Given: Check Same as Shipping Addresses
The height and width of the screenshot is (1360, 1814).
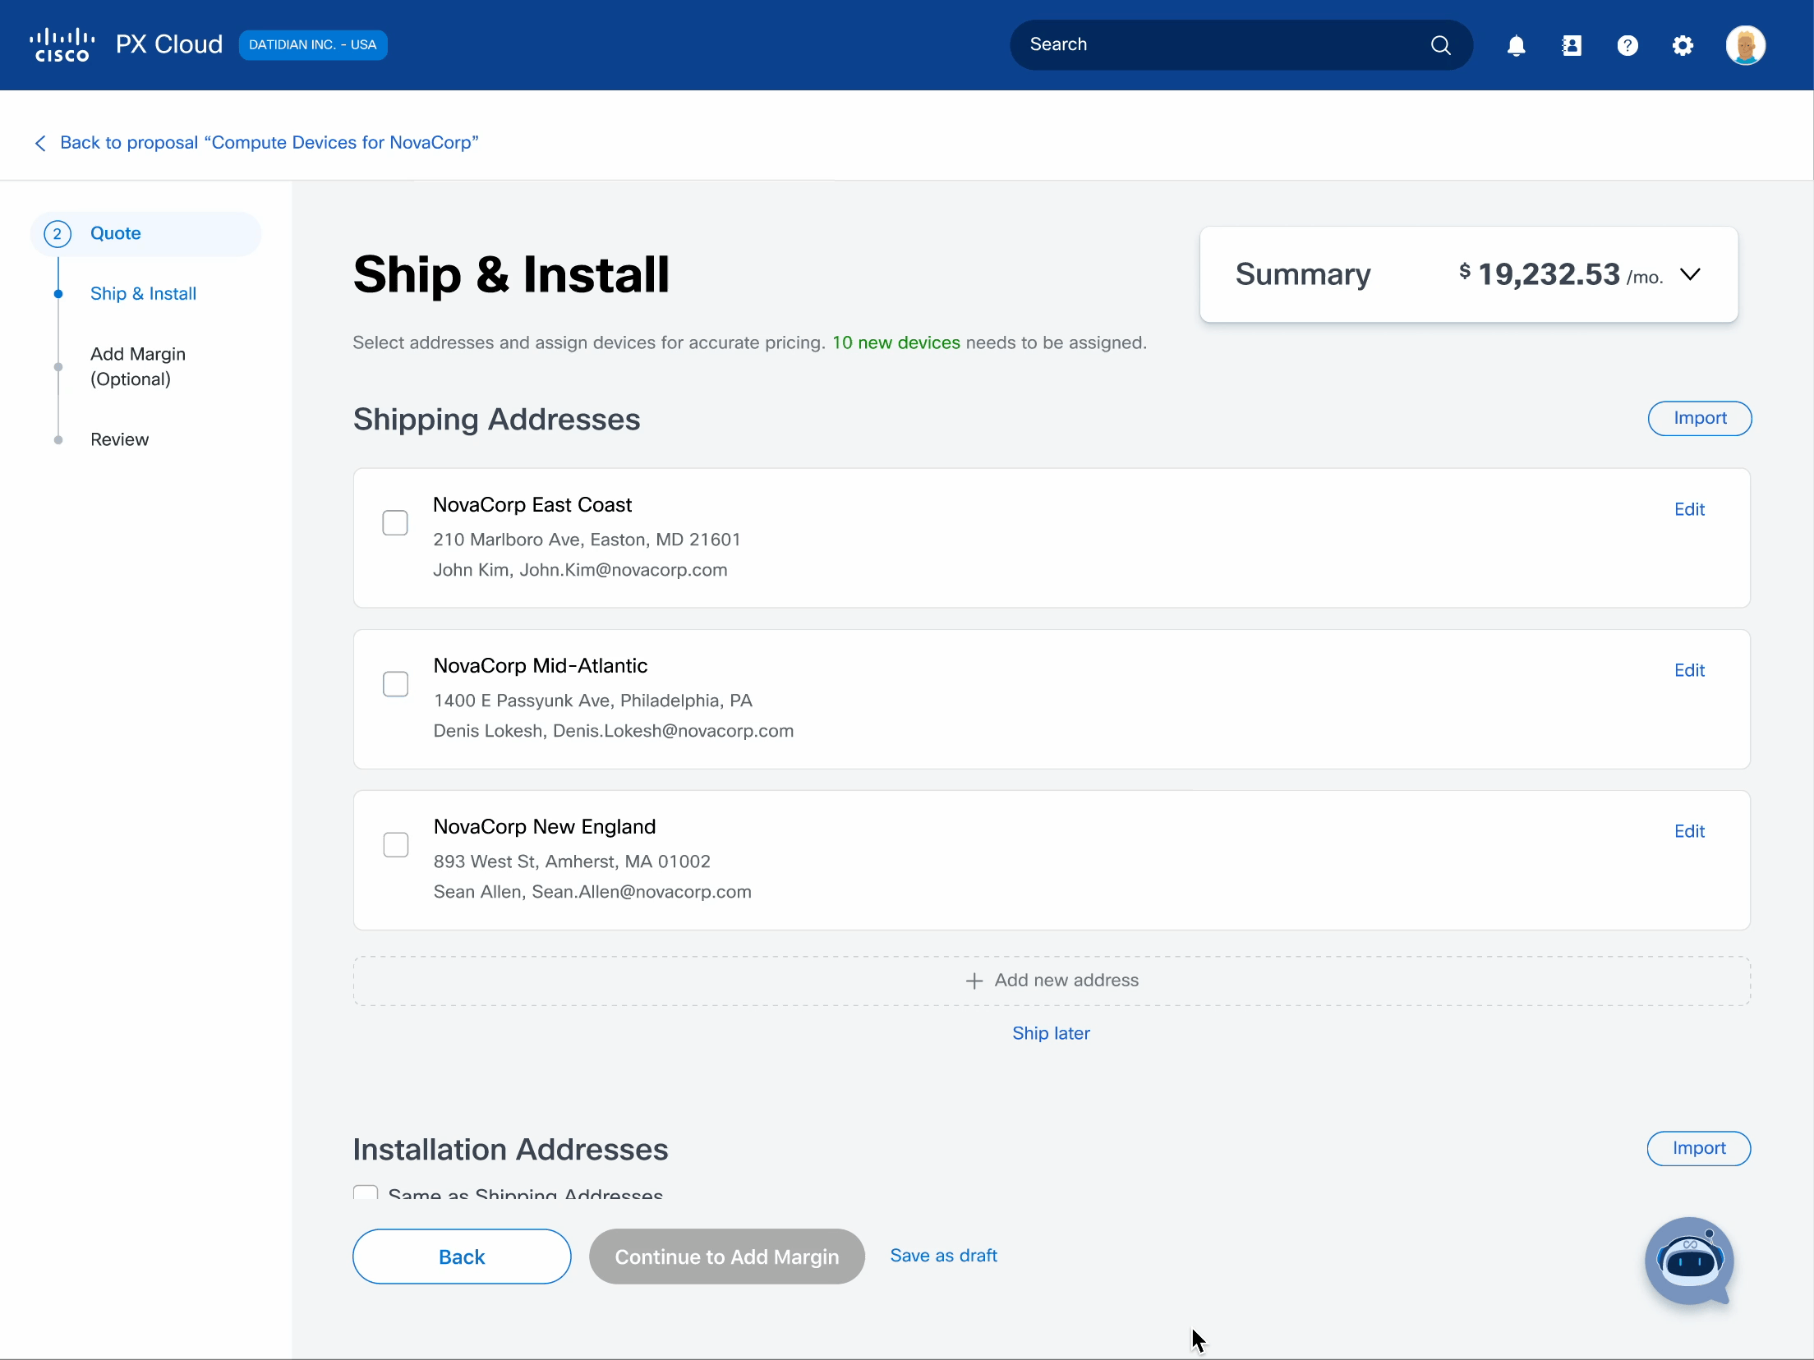Looking at the screenshot, I should click(366, 1192).
